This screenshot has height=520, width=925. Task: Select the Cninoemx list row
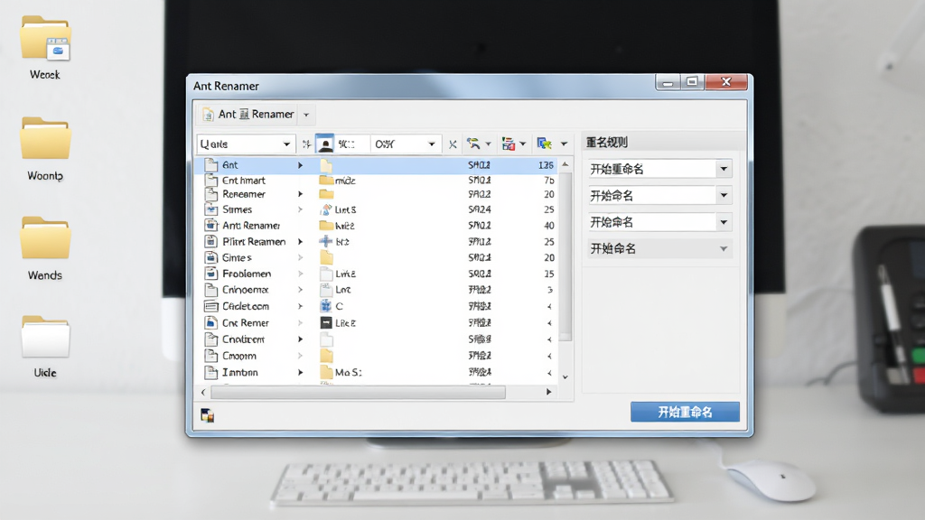[377, 290]
